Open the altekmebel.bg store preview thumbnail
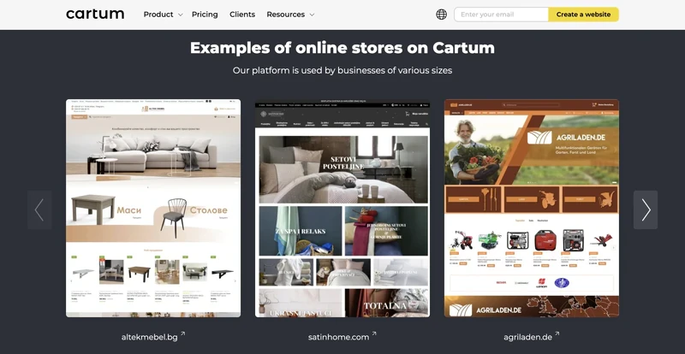This screenshot has width=685, height=354. pyautogui.click(x=153, y=208)
